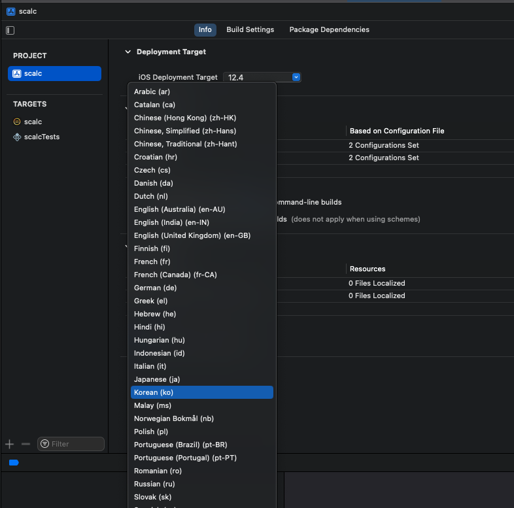This screenshot has width=514, height=508.
Task: Choose Arabic (ar) from language list
Action: coord(202,92)
